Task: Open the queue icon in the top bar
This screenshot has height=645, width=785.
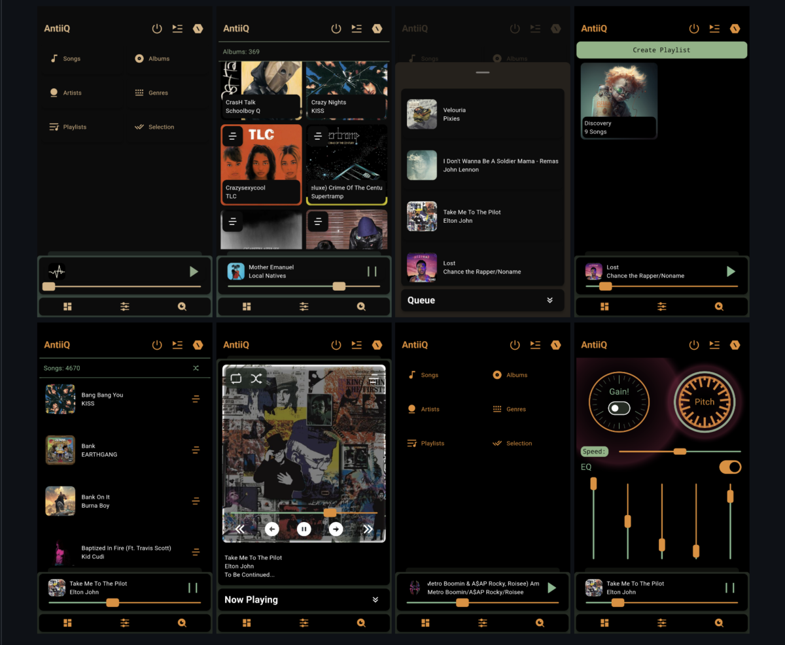Action: tap(177, 28)
